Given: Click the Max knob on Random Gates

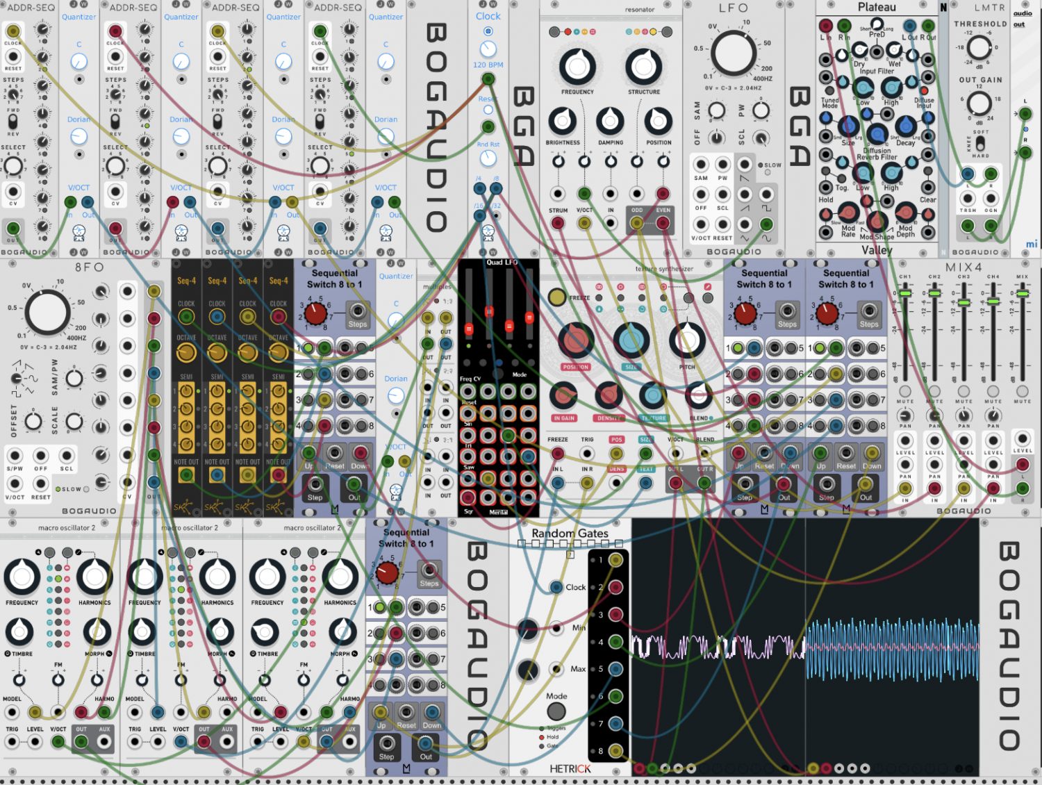Looking at the screenshot, I should point(527,670).
